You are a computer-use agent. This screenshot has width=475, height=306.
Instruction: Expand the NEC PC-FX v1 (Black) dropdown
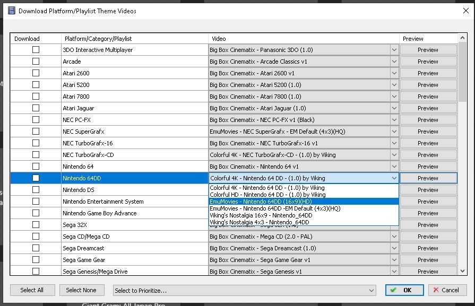pos(394,120)
